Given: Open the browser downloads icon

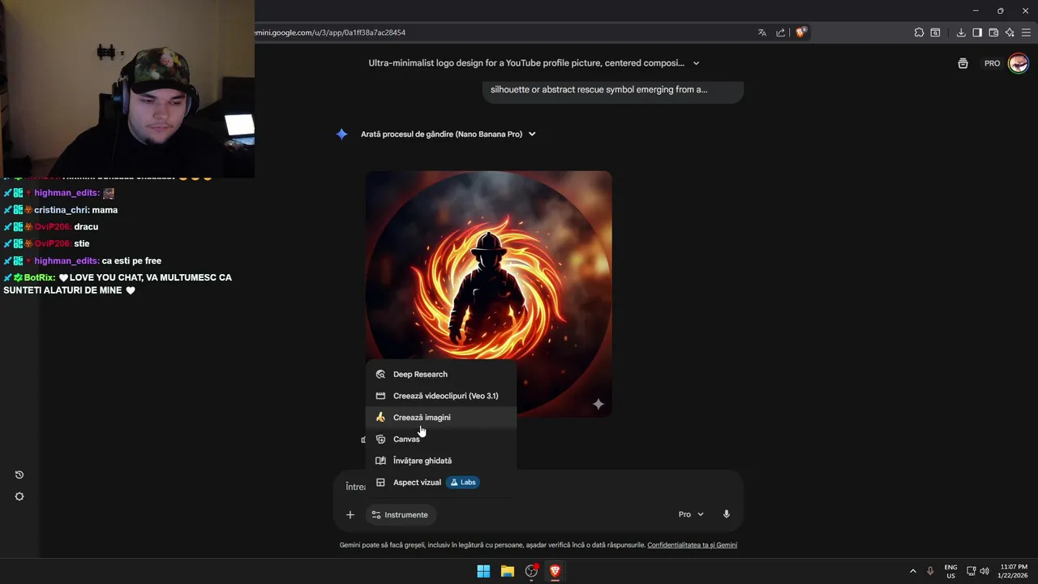Looking at the screenshot, I should (x=961, y=32).
